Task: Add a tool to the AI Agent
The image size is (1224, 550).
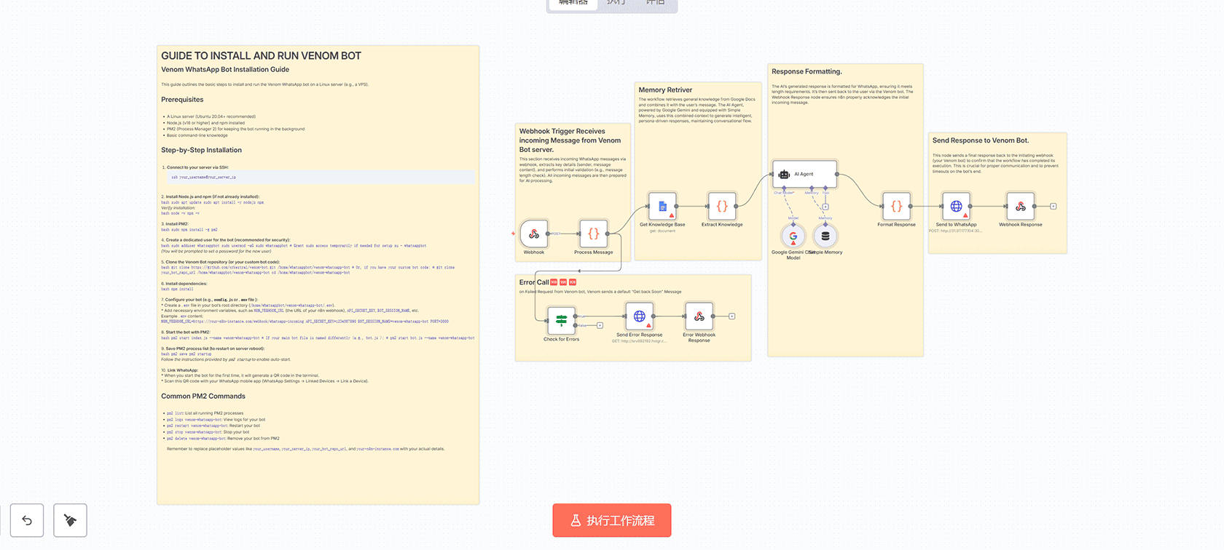Action: point(825,207)
